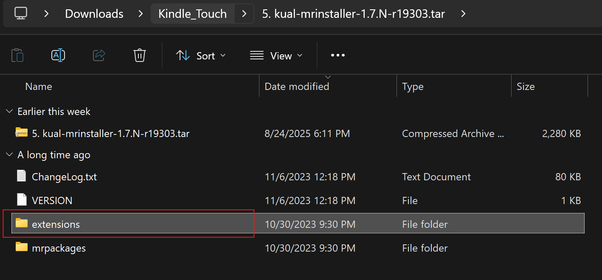
Task: Click the 2,280 KB size cell
Action: (x=561, y=134)
